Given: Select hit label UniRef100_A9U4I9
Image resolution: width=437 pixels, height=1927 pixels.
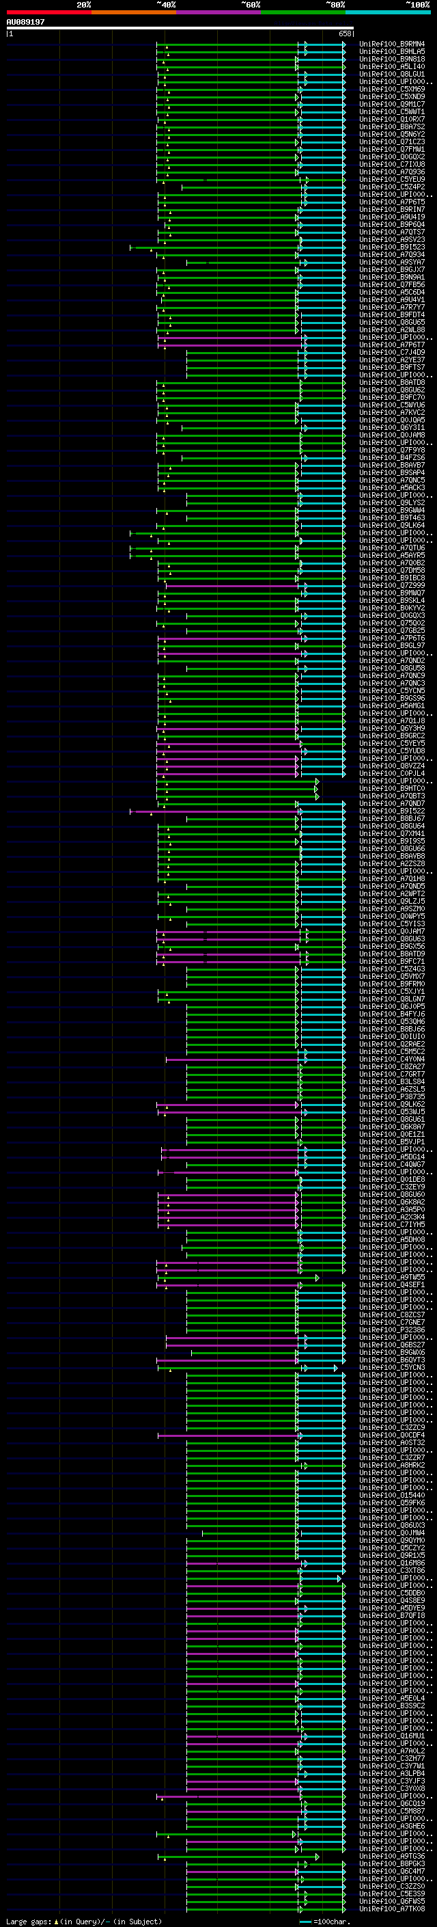Looking at the screenshot, I should point(392,217).
